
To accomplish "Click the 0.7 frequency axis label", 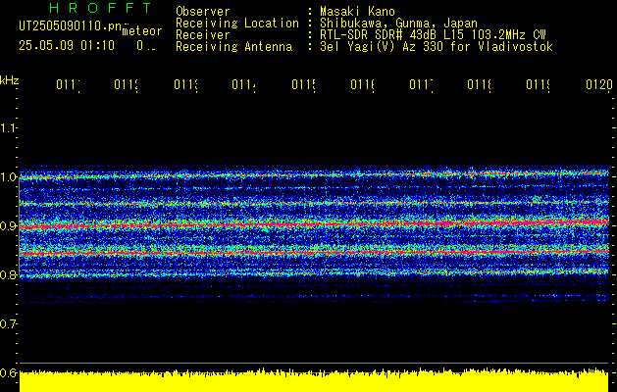I will 9,323.
